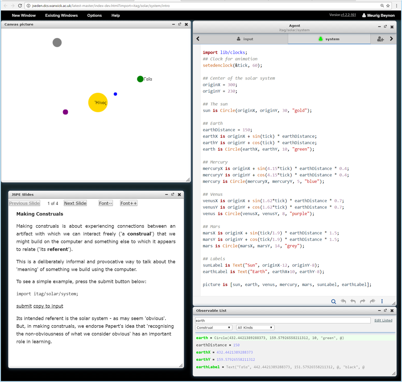This screenshot has width=402, height=382.
Task: Go to the Next Slide
Action: tap(75, 203)
